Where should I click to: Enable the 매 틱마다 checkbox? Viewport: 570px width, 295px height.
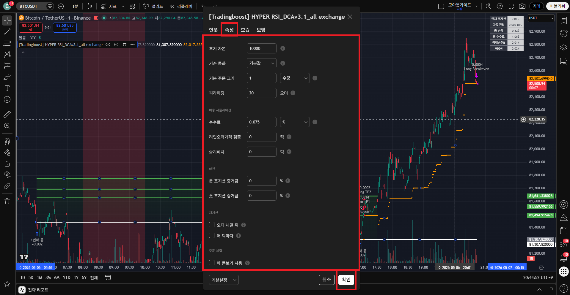(212, 235)
